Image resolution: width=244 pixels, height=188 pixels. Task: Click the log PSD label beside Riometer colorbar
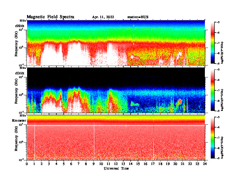[x=222, y=147]
